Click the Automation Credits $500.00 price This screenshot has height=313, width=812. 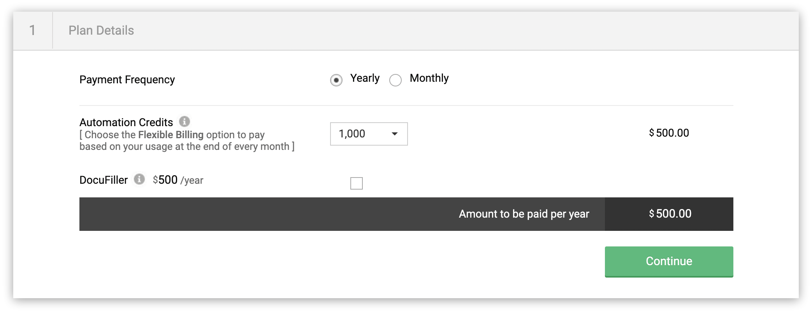coord(669,133)
